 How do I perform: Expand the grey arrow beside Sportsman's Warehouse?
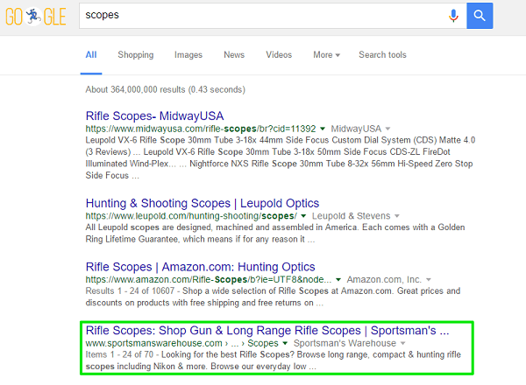pos(403,343)
